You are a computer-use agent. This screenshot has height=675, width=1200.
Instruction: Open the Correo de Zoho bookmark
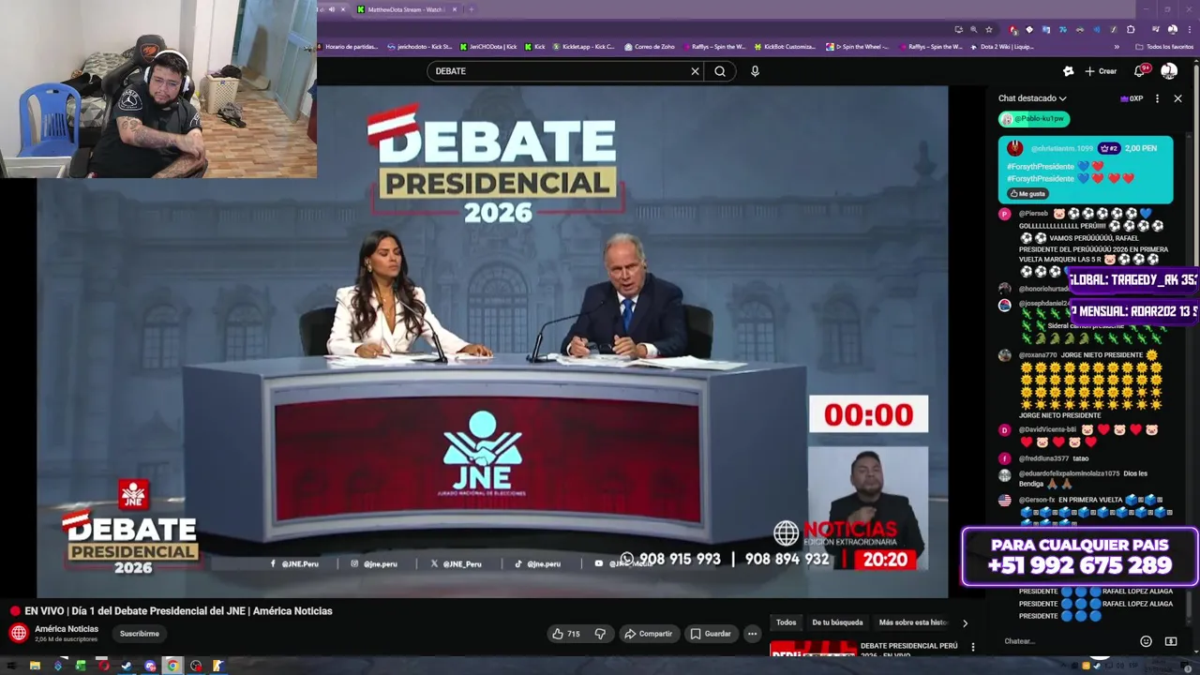[x=649, y=47]
